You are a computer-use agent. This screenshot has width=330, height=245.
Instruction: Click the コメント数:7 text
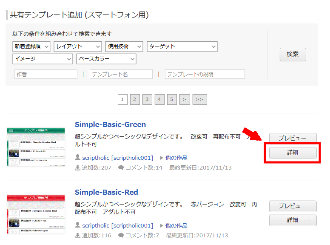coord(142,236)
